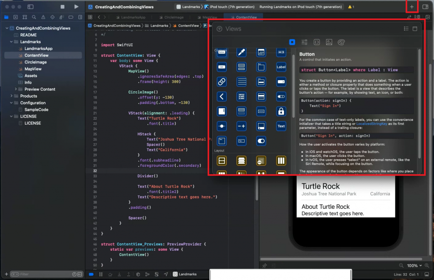434x280 pixels.
Task: Open the Color palette library tab
Action: 341,42
